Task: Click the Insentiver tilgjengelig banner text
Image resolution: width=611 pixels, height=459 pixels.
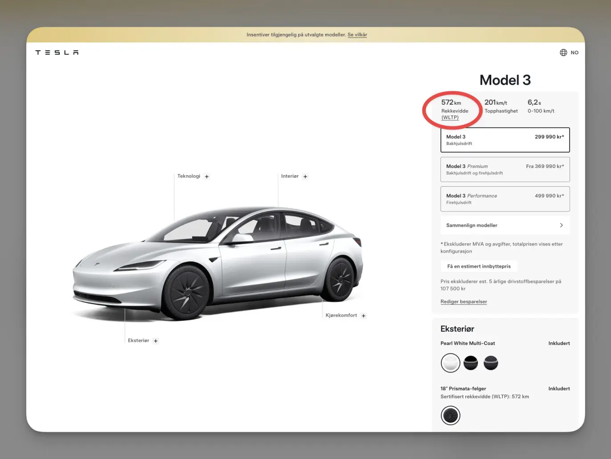Action: [x=296, y=35]
